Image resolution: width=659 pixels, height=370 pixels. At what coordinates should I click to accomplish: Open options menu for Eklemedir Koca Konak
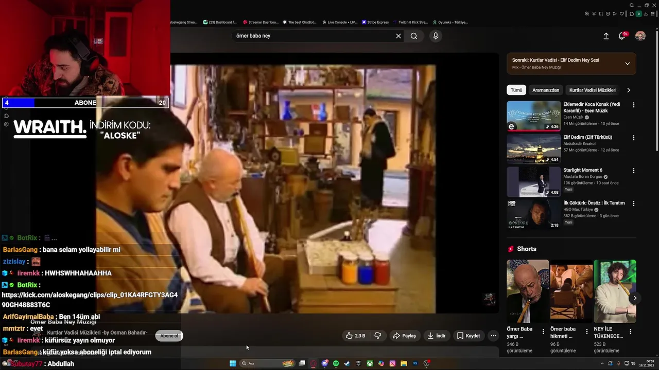coord(634,105)
